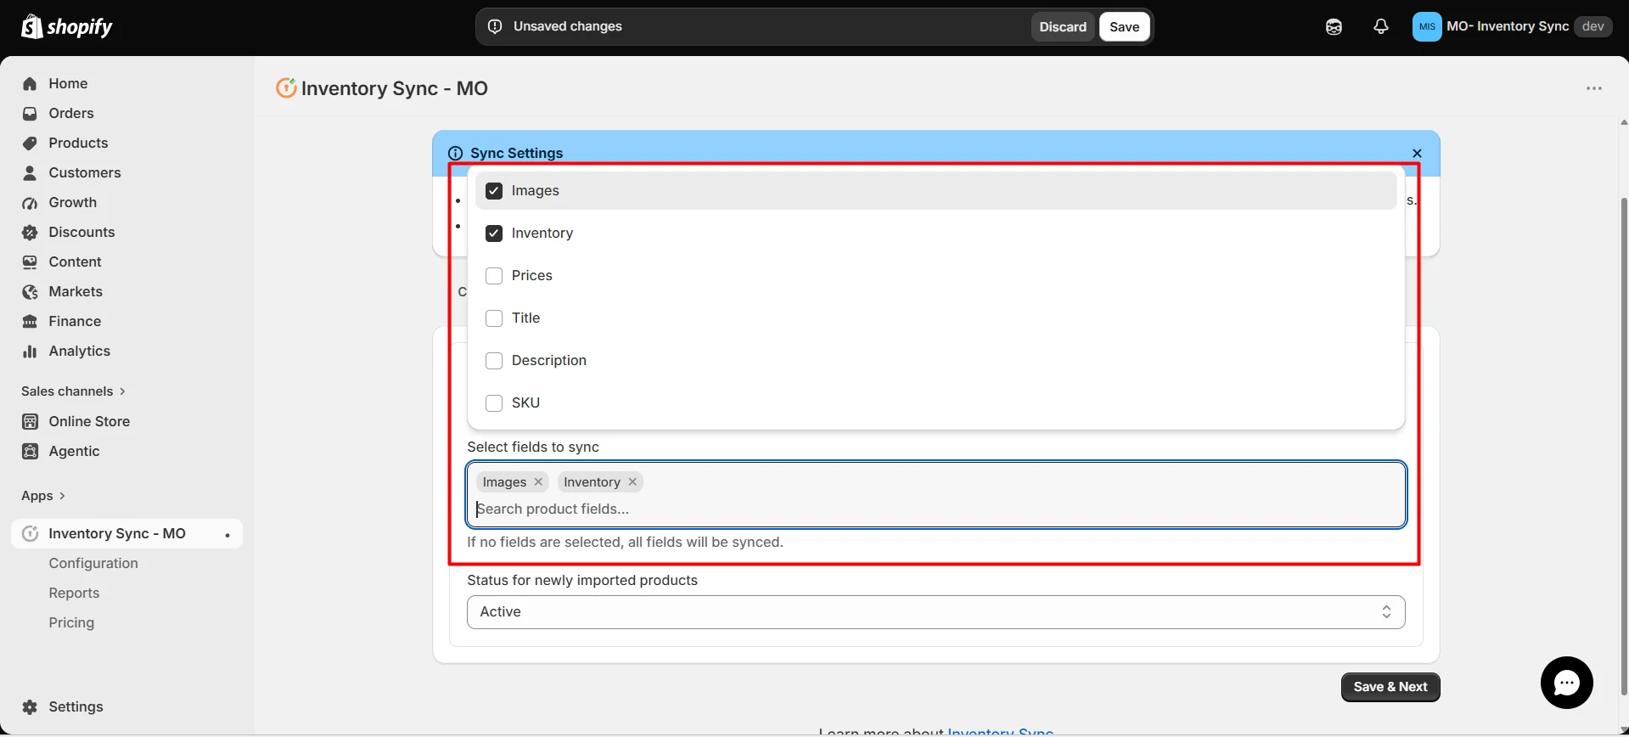
Task: Check the Title checkbox
Action: (494, 318)
